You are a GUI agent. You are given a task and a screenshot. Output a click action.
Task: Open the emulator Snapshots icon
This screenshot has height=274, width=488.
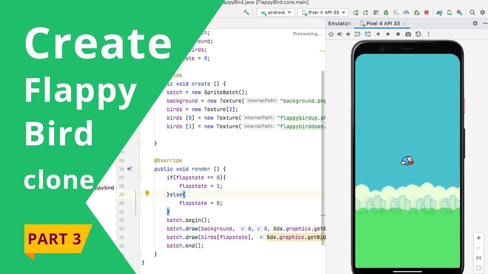pos(418,34)
